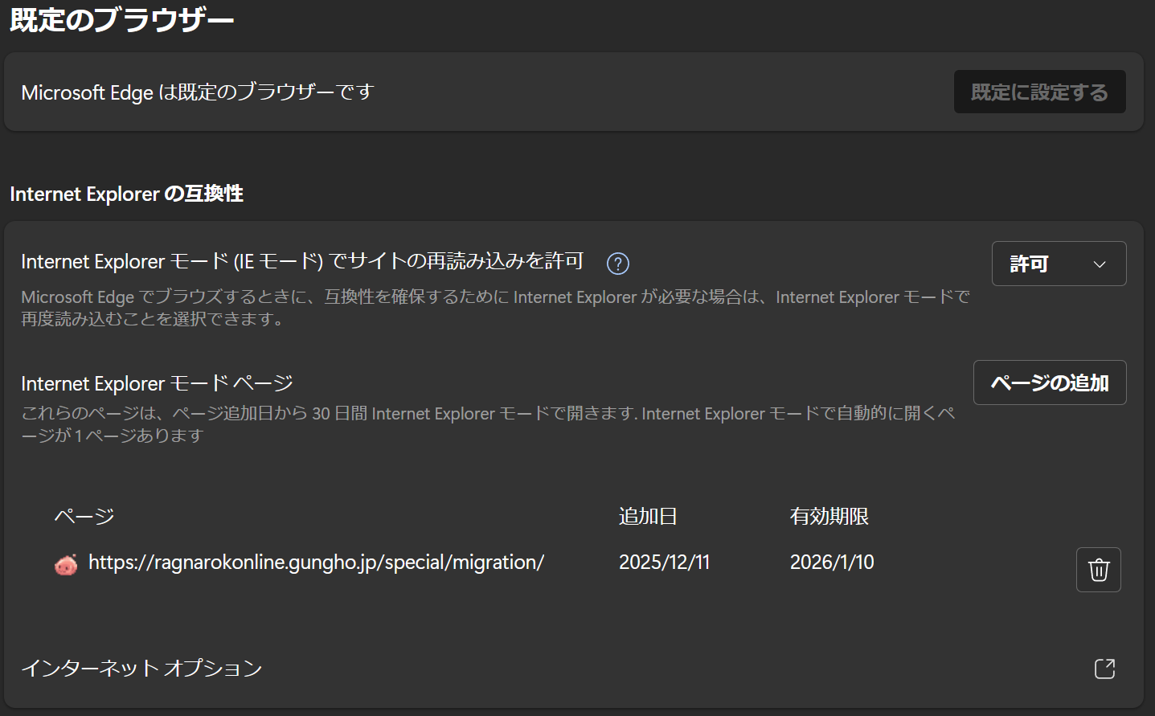Click the IE モード site reload setting label
The height and width of the screenshot is (716, 1155).
301,261
